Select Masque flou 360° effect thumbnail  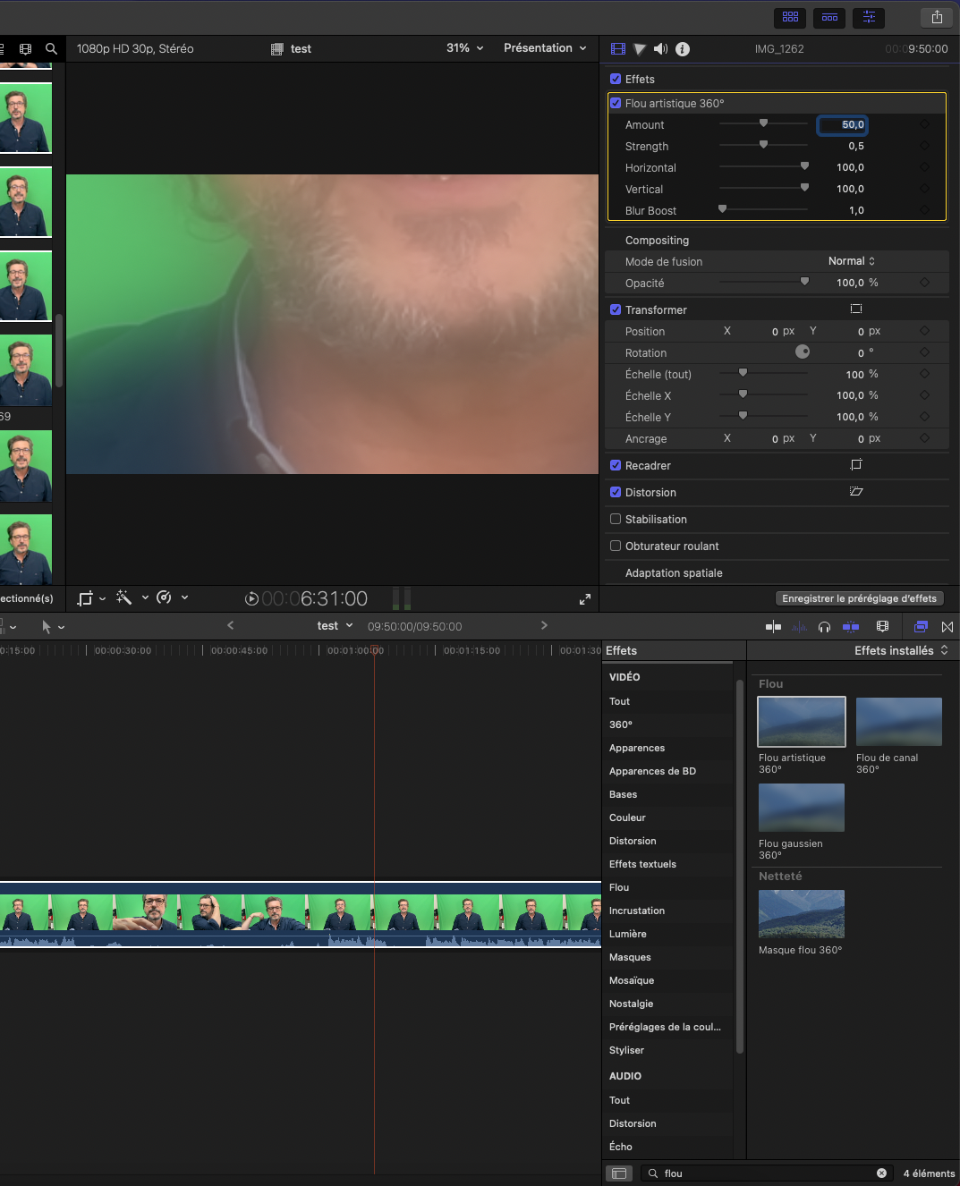click(802, 914)
